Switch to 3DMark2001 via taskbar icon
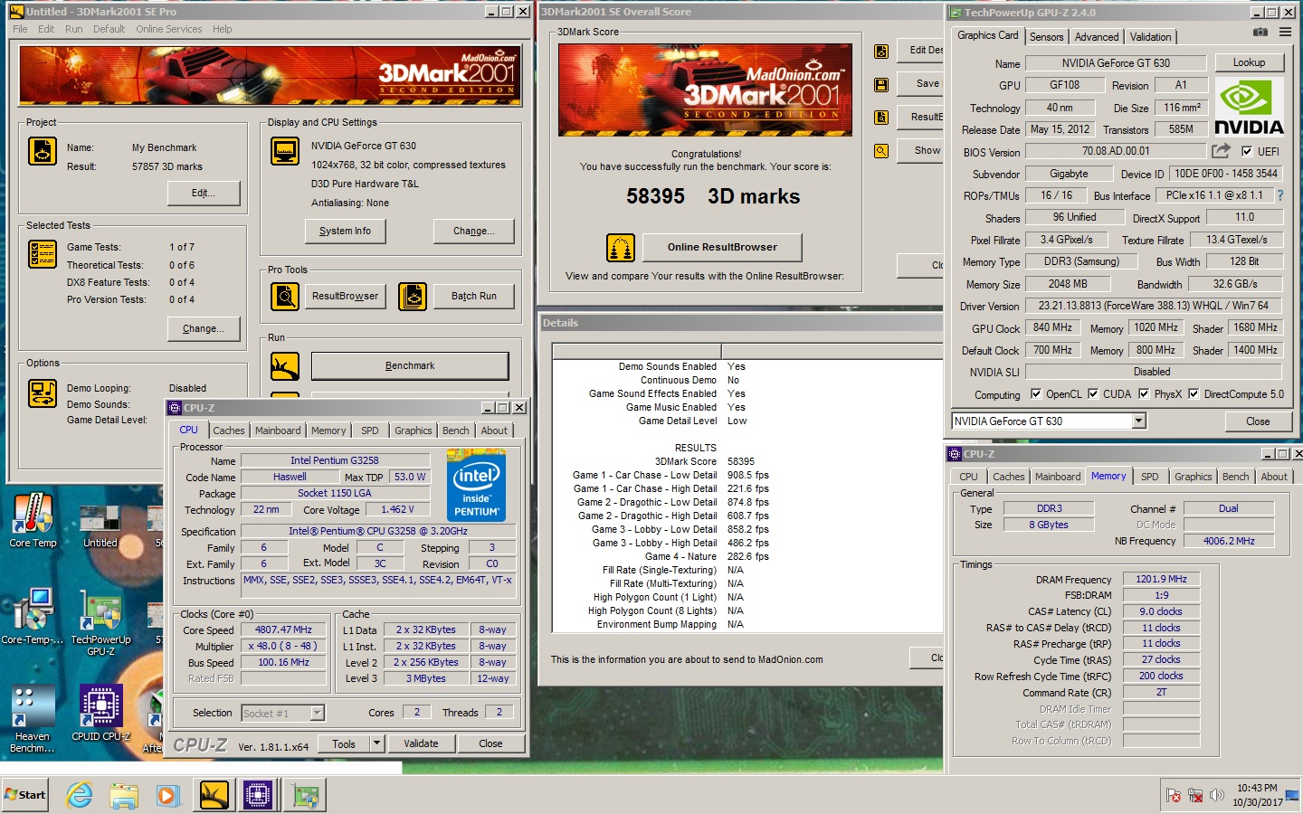1303x814 pixels. (x=214, y=795)
